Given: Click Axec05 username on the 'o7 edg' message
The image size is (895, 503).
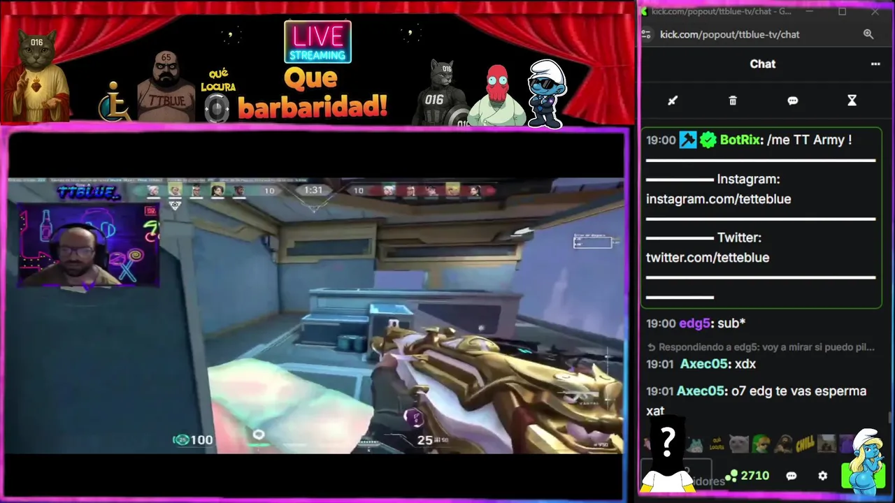Looking at the screenshot, I should (701, 391).
